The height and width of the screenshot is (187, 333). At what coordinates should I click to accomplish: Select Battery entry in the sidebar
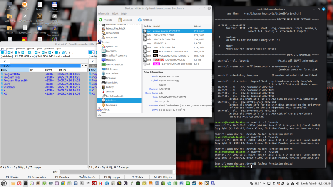pyautogui.click(x=110, y=87)
